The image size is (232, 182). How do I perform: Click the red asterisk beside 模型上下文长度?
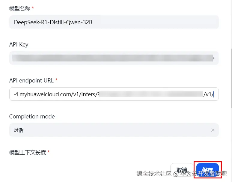tap(49, 152)
